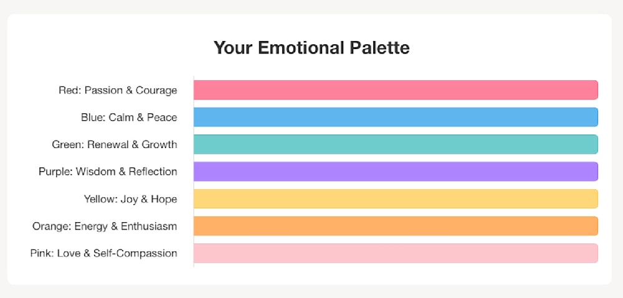This screenshot has width=623, height=298.
Task: Click the 'Green: Renewal & Growth' label
Action: tap(115, 144)
